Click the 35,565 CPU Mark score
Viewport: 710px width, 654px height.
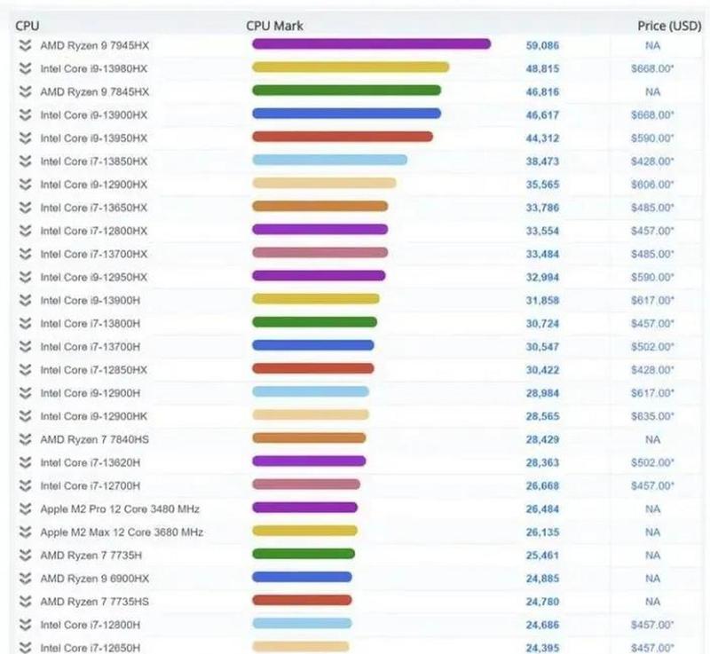542,185
